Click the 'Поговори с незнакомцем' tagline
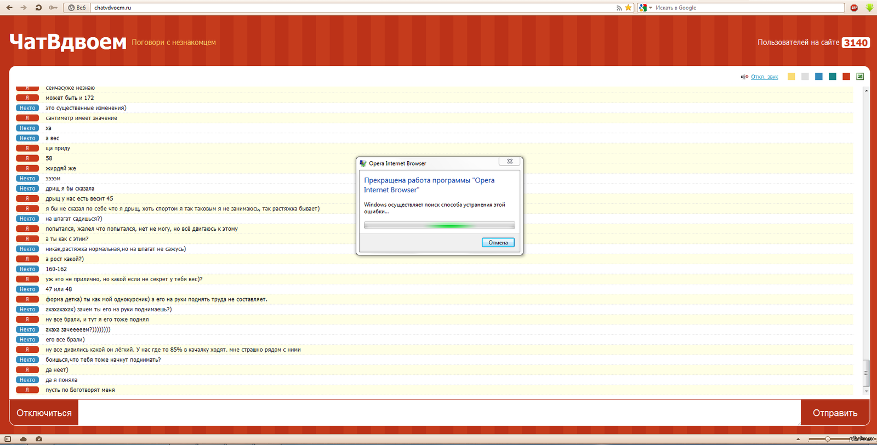This screenshot has width=877, height=445. point(174,42)
